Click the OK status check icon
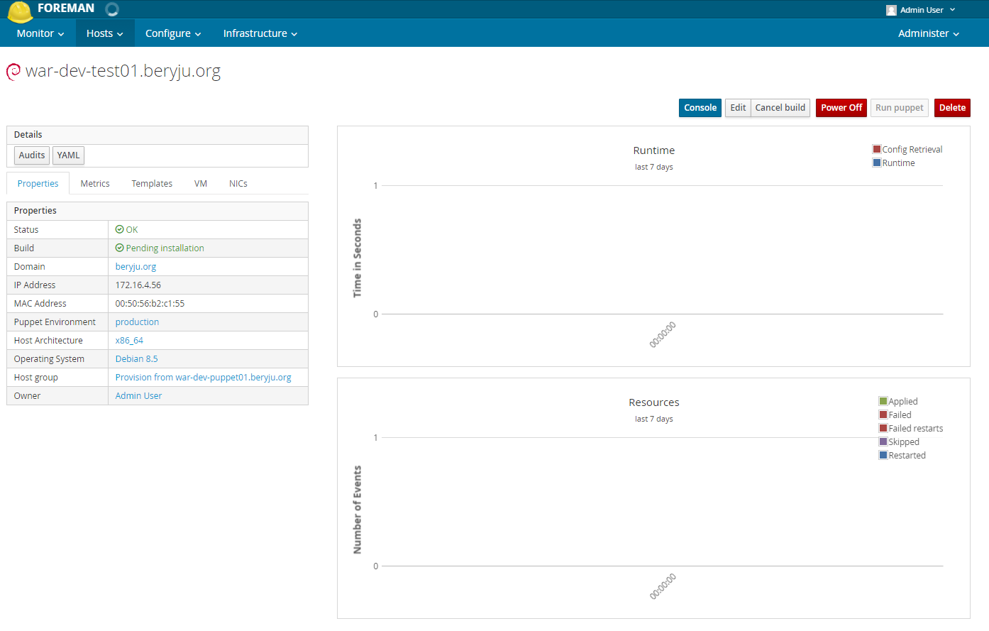989x631 pixels. point(119,229)
